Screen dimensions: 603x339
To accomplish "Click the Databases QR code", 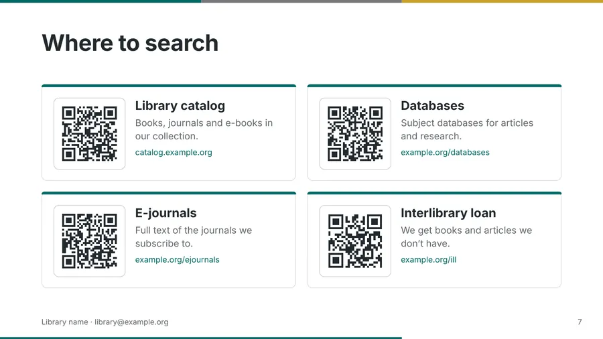I will (x=355, y=133).
